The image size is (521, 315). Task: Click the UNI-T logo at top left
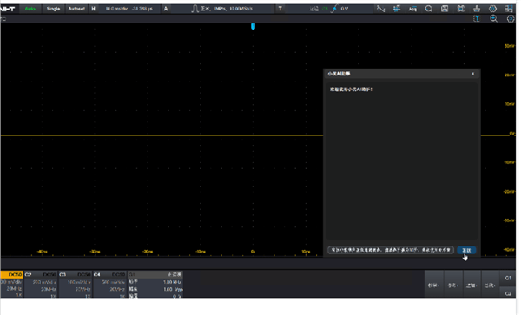(x=8, y=9)
